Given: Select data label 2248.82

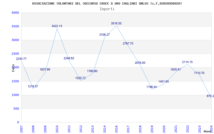Looking at the screenshot, I should pos(69,58).
